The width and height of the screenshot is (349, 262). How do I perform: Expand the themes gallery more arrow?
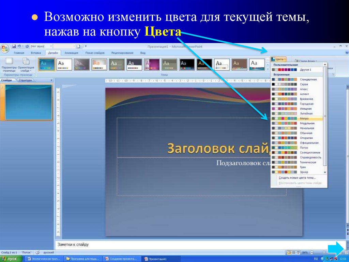point(268,69)
